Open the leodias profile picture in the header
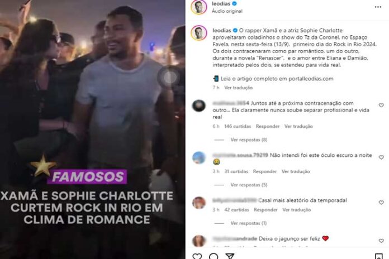Screen dimensions: 389x259 [199, 7]
